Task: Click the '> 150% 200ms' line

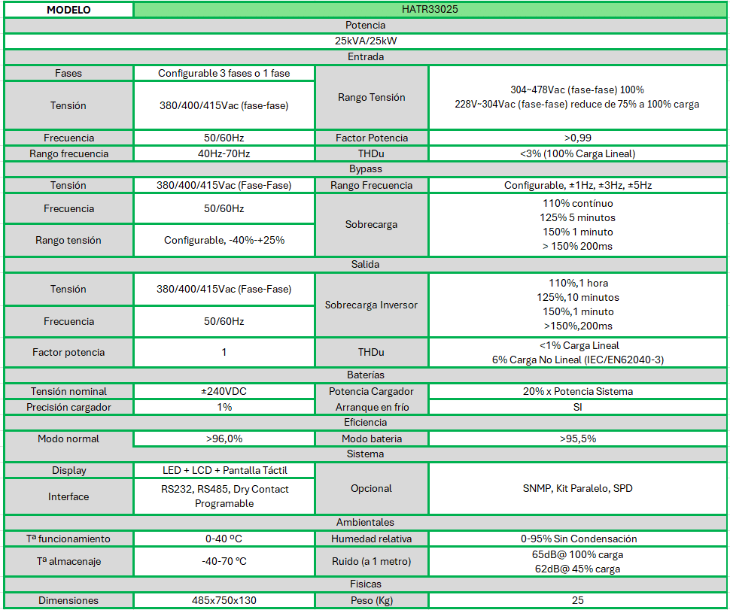Action: [577, 246]
